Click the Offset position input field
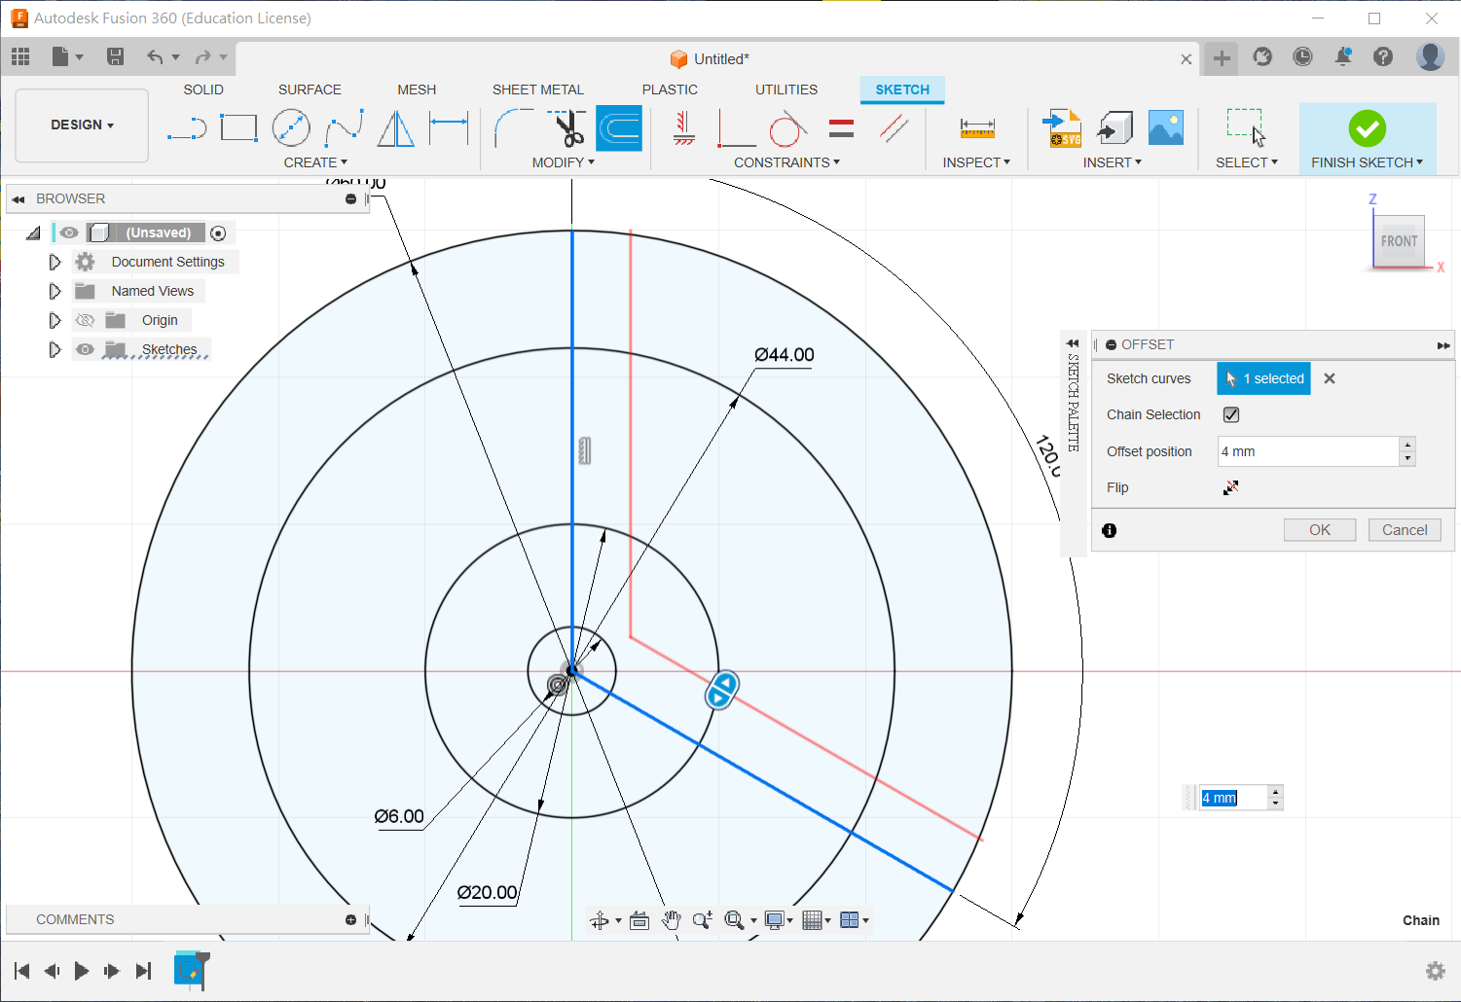Screen dimensions: 1461x1002 (x=1307, y=451)
